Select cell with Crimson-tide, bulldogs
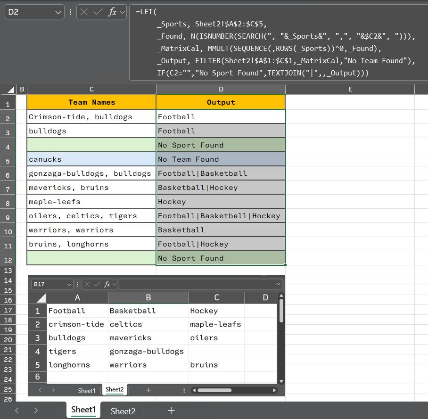The height and width of the screenshot is (419, 428). click(x=91, y=117)
